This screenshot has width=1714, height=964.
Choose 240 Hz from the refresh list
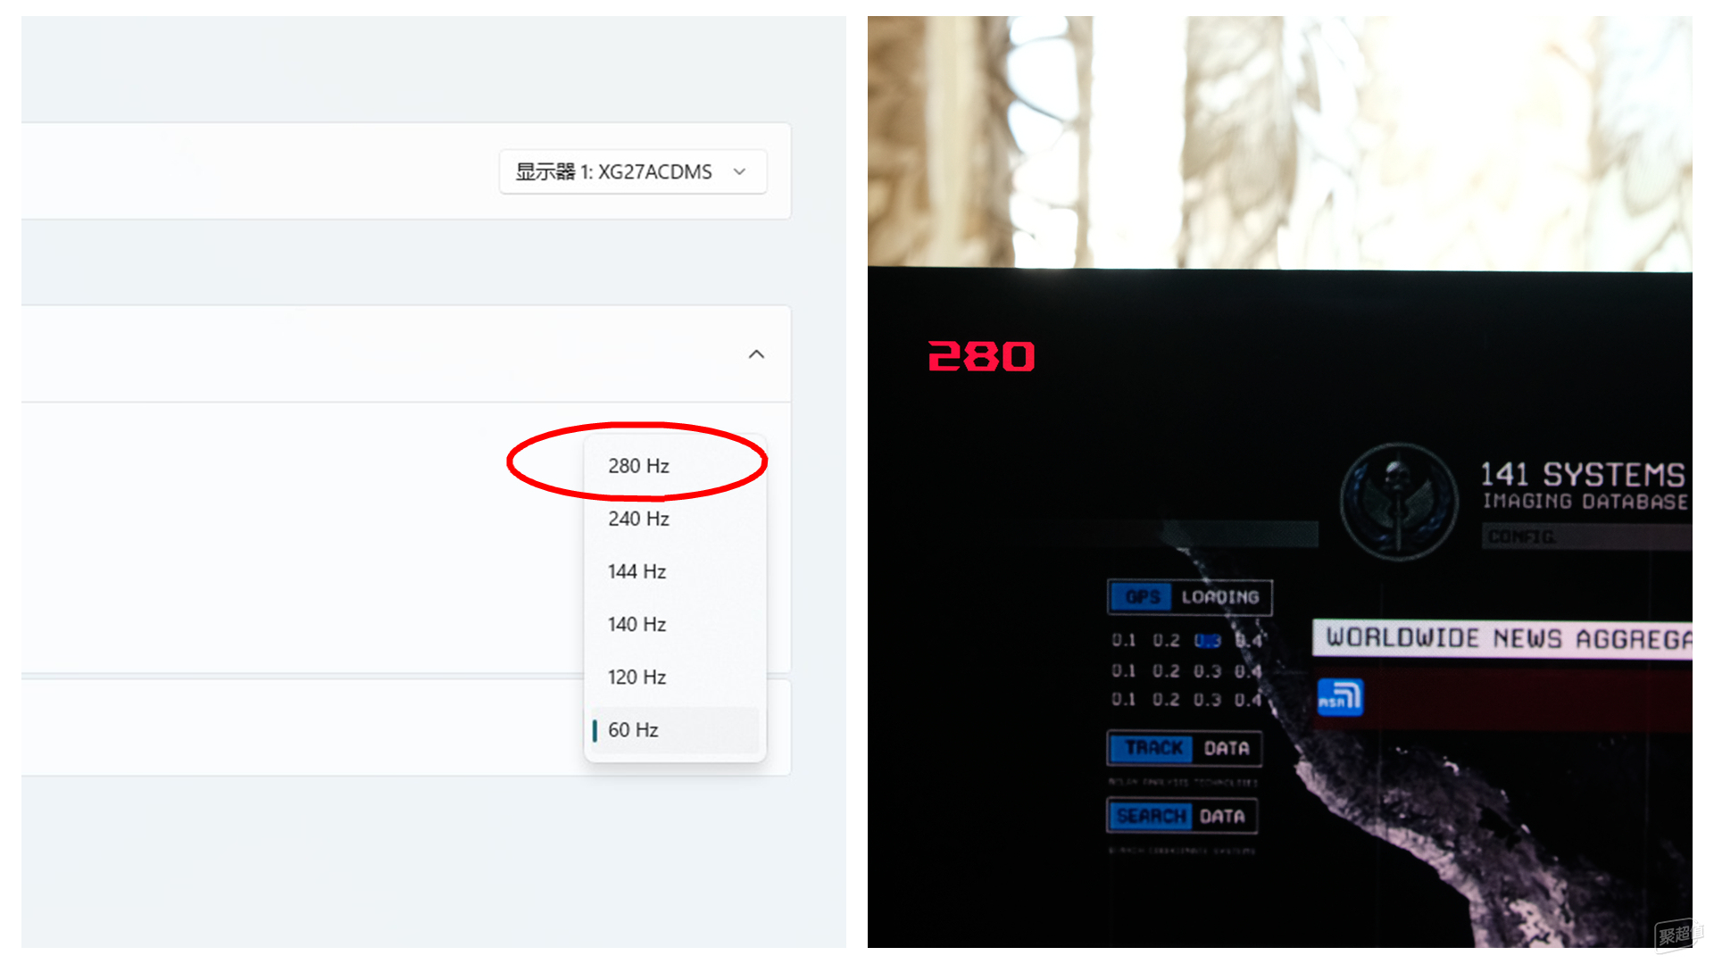click(675, 519)
